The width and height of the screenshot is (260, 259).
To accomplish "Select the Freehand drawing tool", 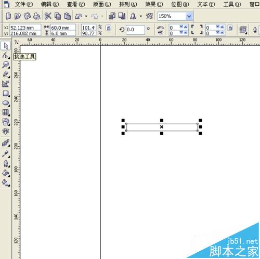I will (5, 74).
